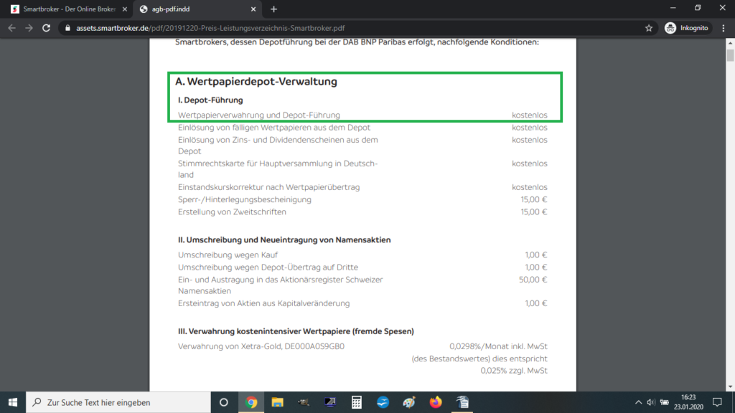Click Ersteintrag von Aktien aus Kapitalveränderung
735x413 pixels.
click(263, 303)
